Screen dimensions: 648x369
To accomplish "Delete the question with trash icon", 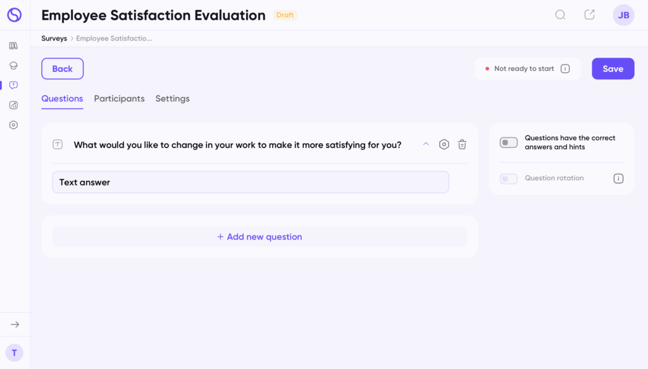I will pyautogui.click(x=462, y=144).
